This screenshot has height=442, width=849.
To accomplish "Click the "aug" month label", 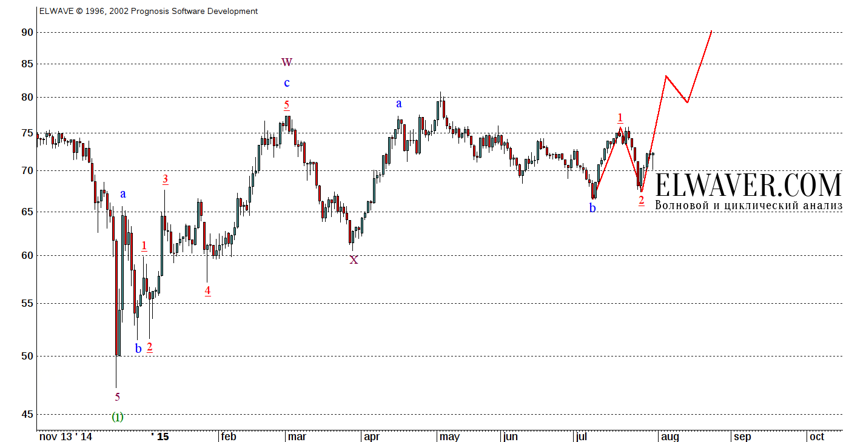I will tap(669, 437).
